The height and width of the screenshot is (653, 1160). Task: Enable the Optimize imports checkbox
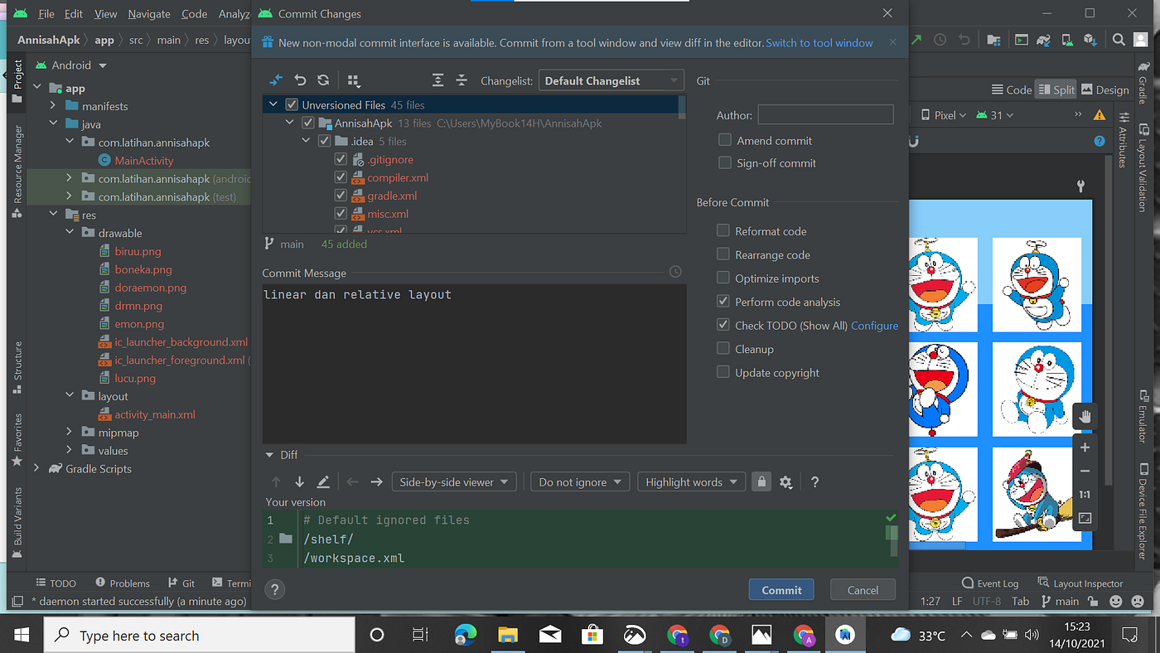tap(723, 278)
